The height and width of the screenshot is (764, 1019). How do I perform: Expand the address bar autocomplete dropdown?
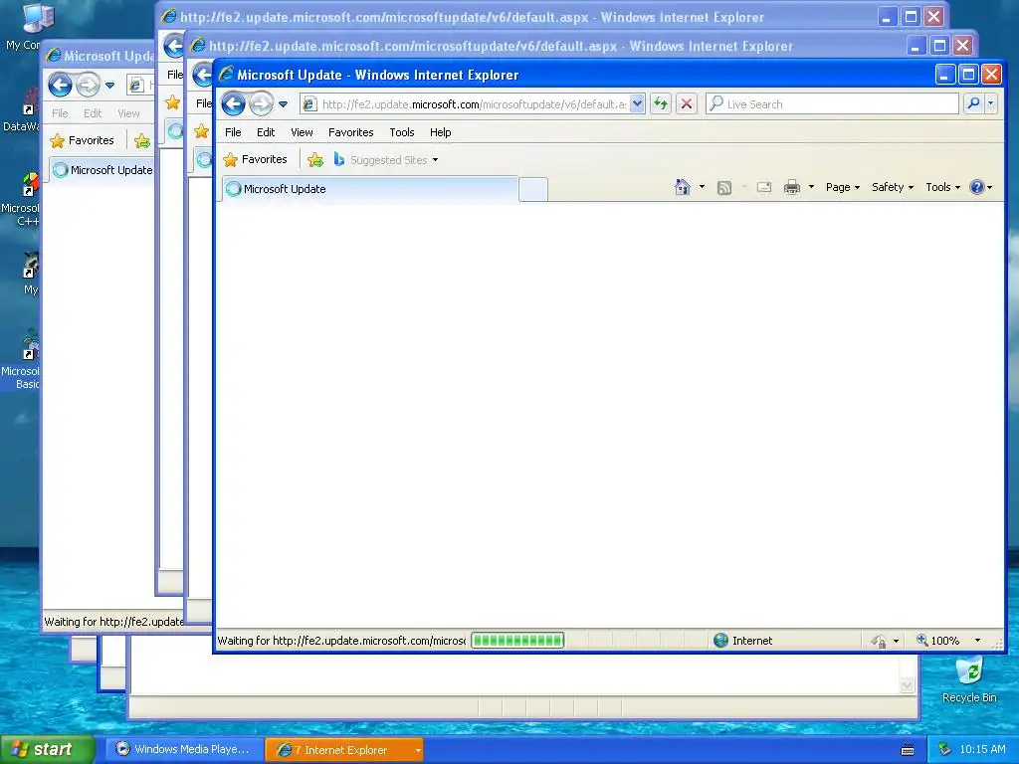pos(637,103)
